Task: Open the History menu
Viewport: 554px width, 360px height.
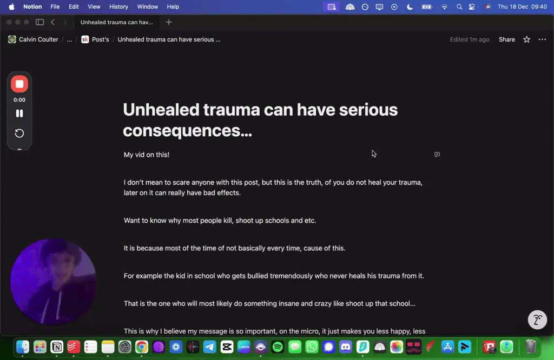Action: pyautogui.click(x=118, y=7)
